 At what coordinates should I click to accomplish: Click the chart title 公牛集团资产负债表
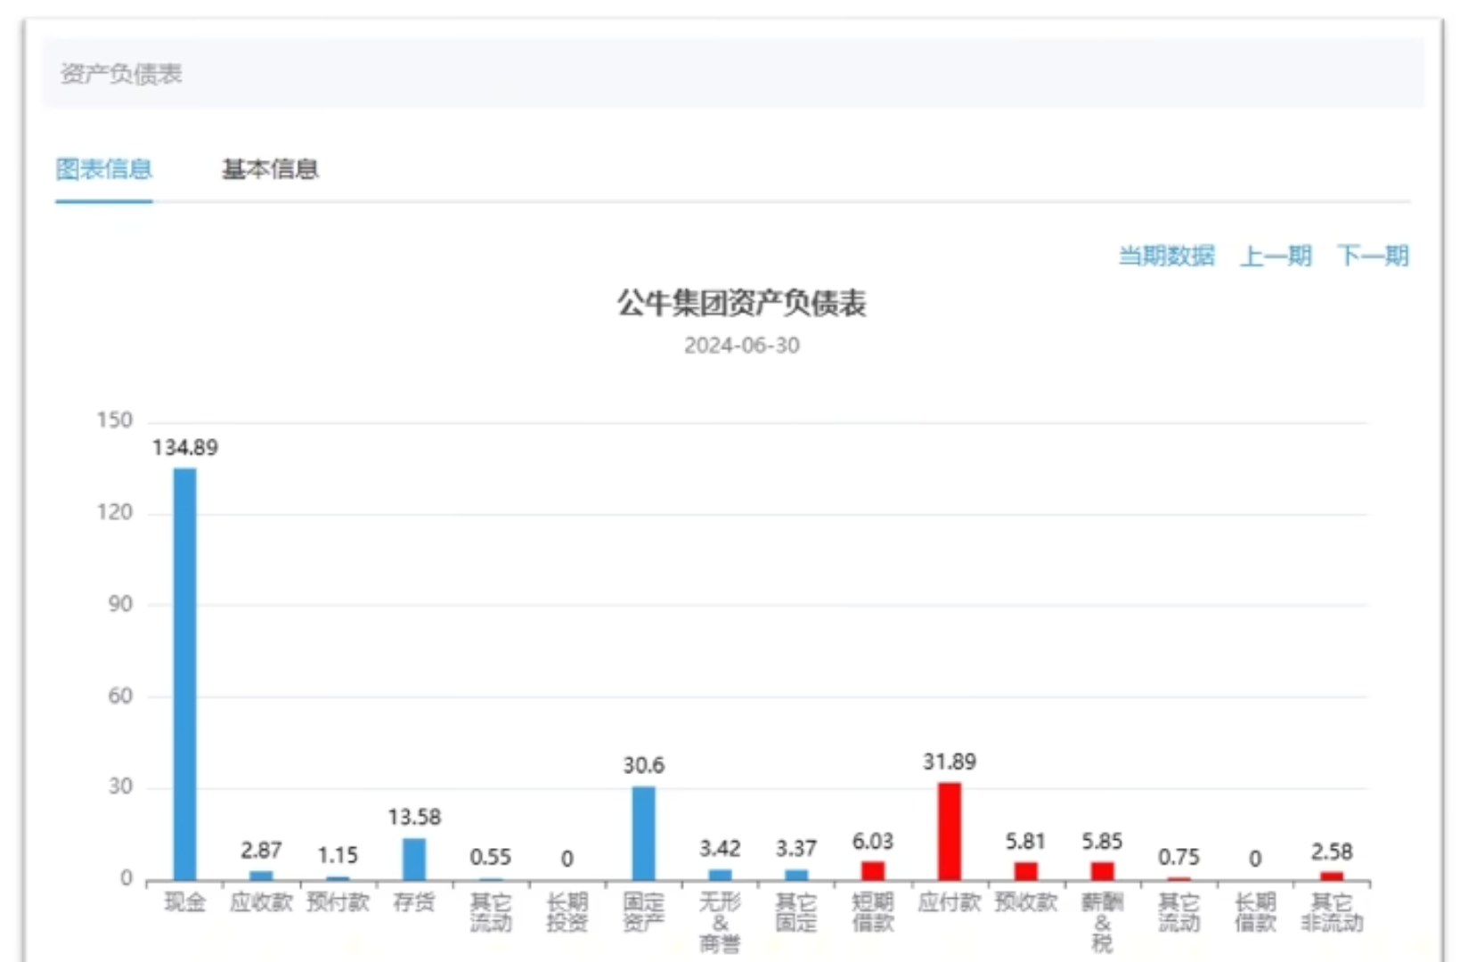coord(741,304)
